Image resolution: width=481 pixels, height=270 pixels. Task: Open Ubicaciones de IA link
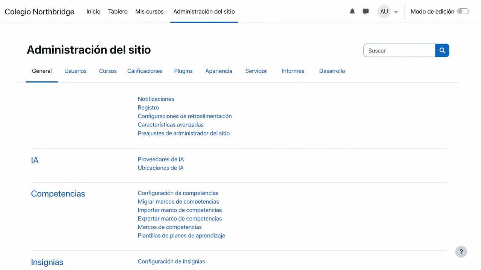161,168
